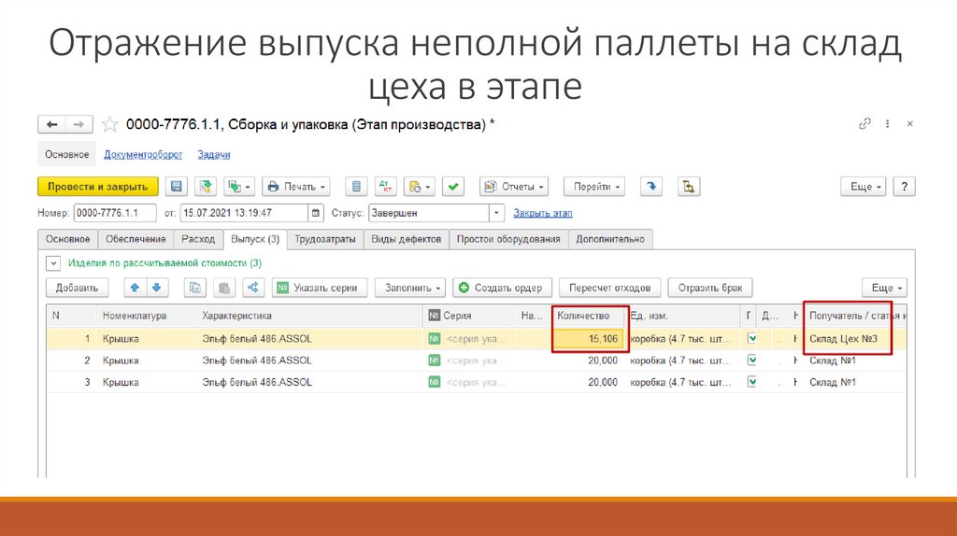The image size is (957, 536).
Task: Click series icon in row 1
Action: tap(435, 338)
